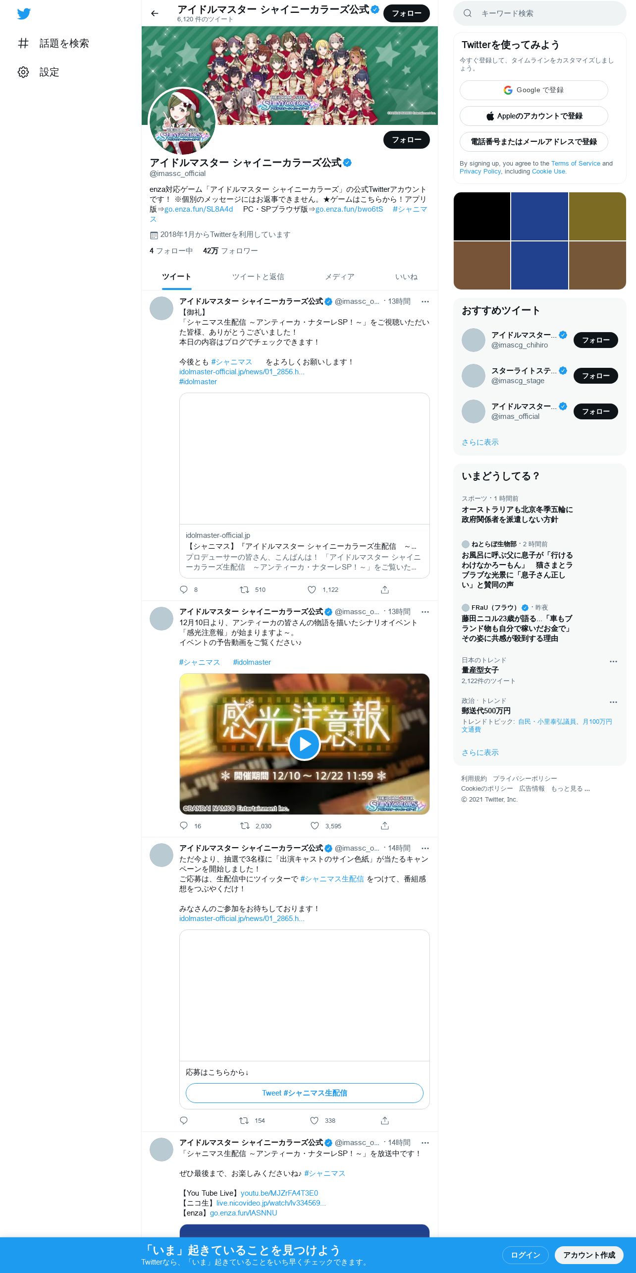This screenshot has width=636, height=1273.
Task: Click さらに表示 under おすすめツイート
Action: pos(480,442)
